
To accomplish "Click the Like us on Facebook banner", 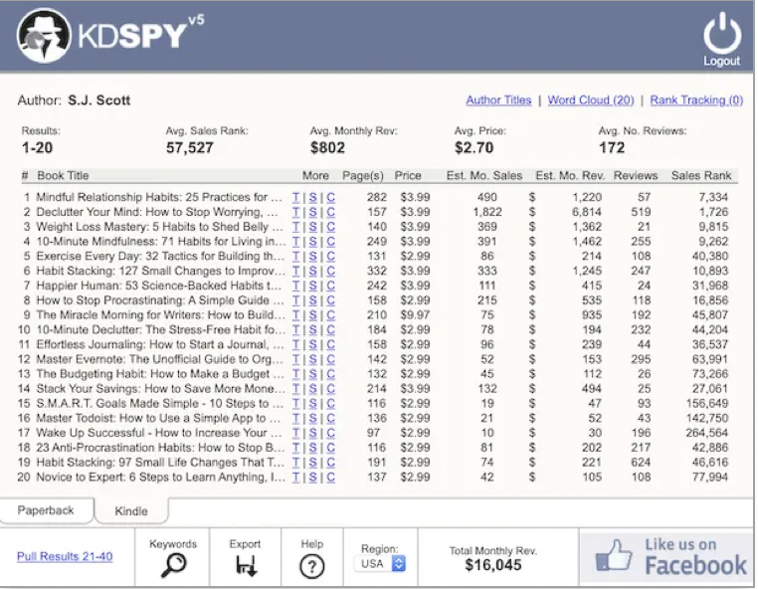I will click(667, 557).
